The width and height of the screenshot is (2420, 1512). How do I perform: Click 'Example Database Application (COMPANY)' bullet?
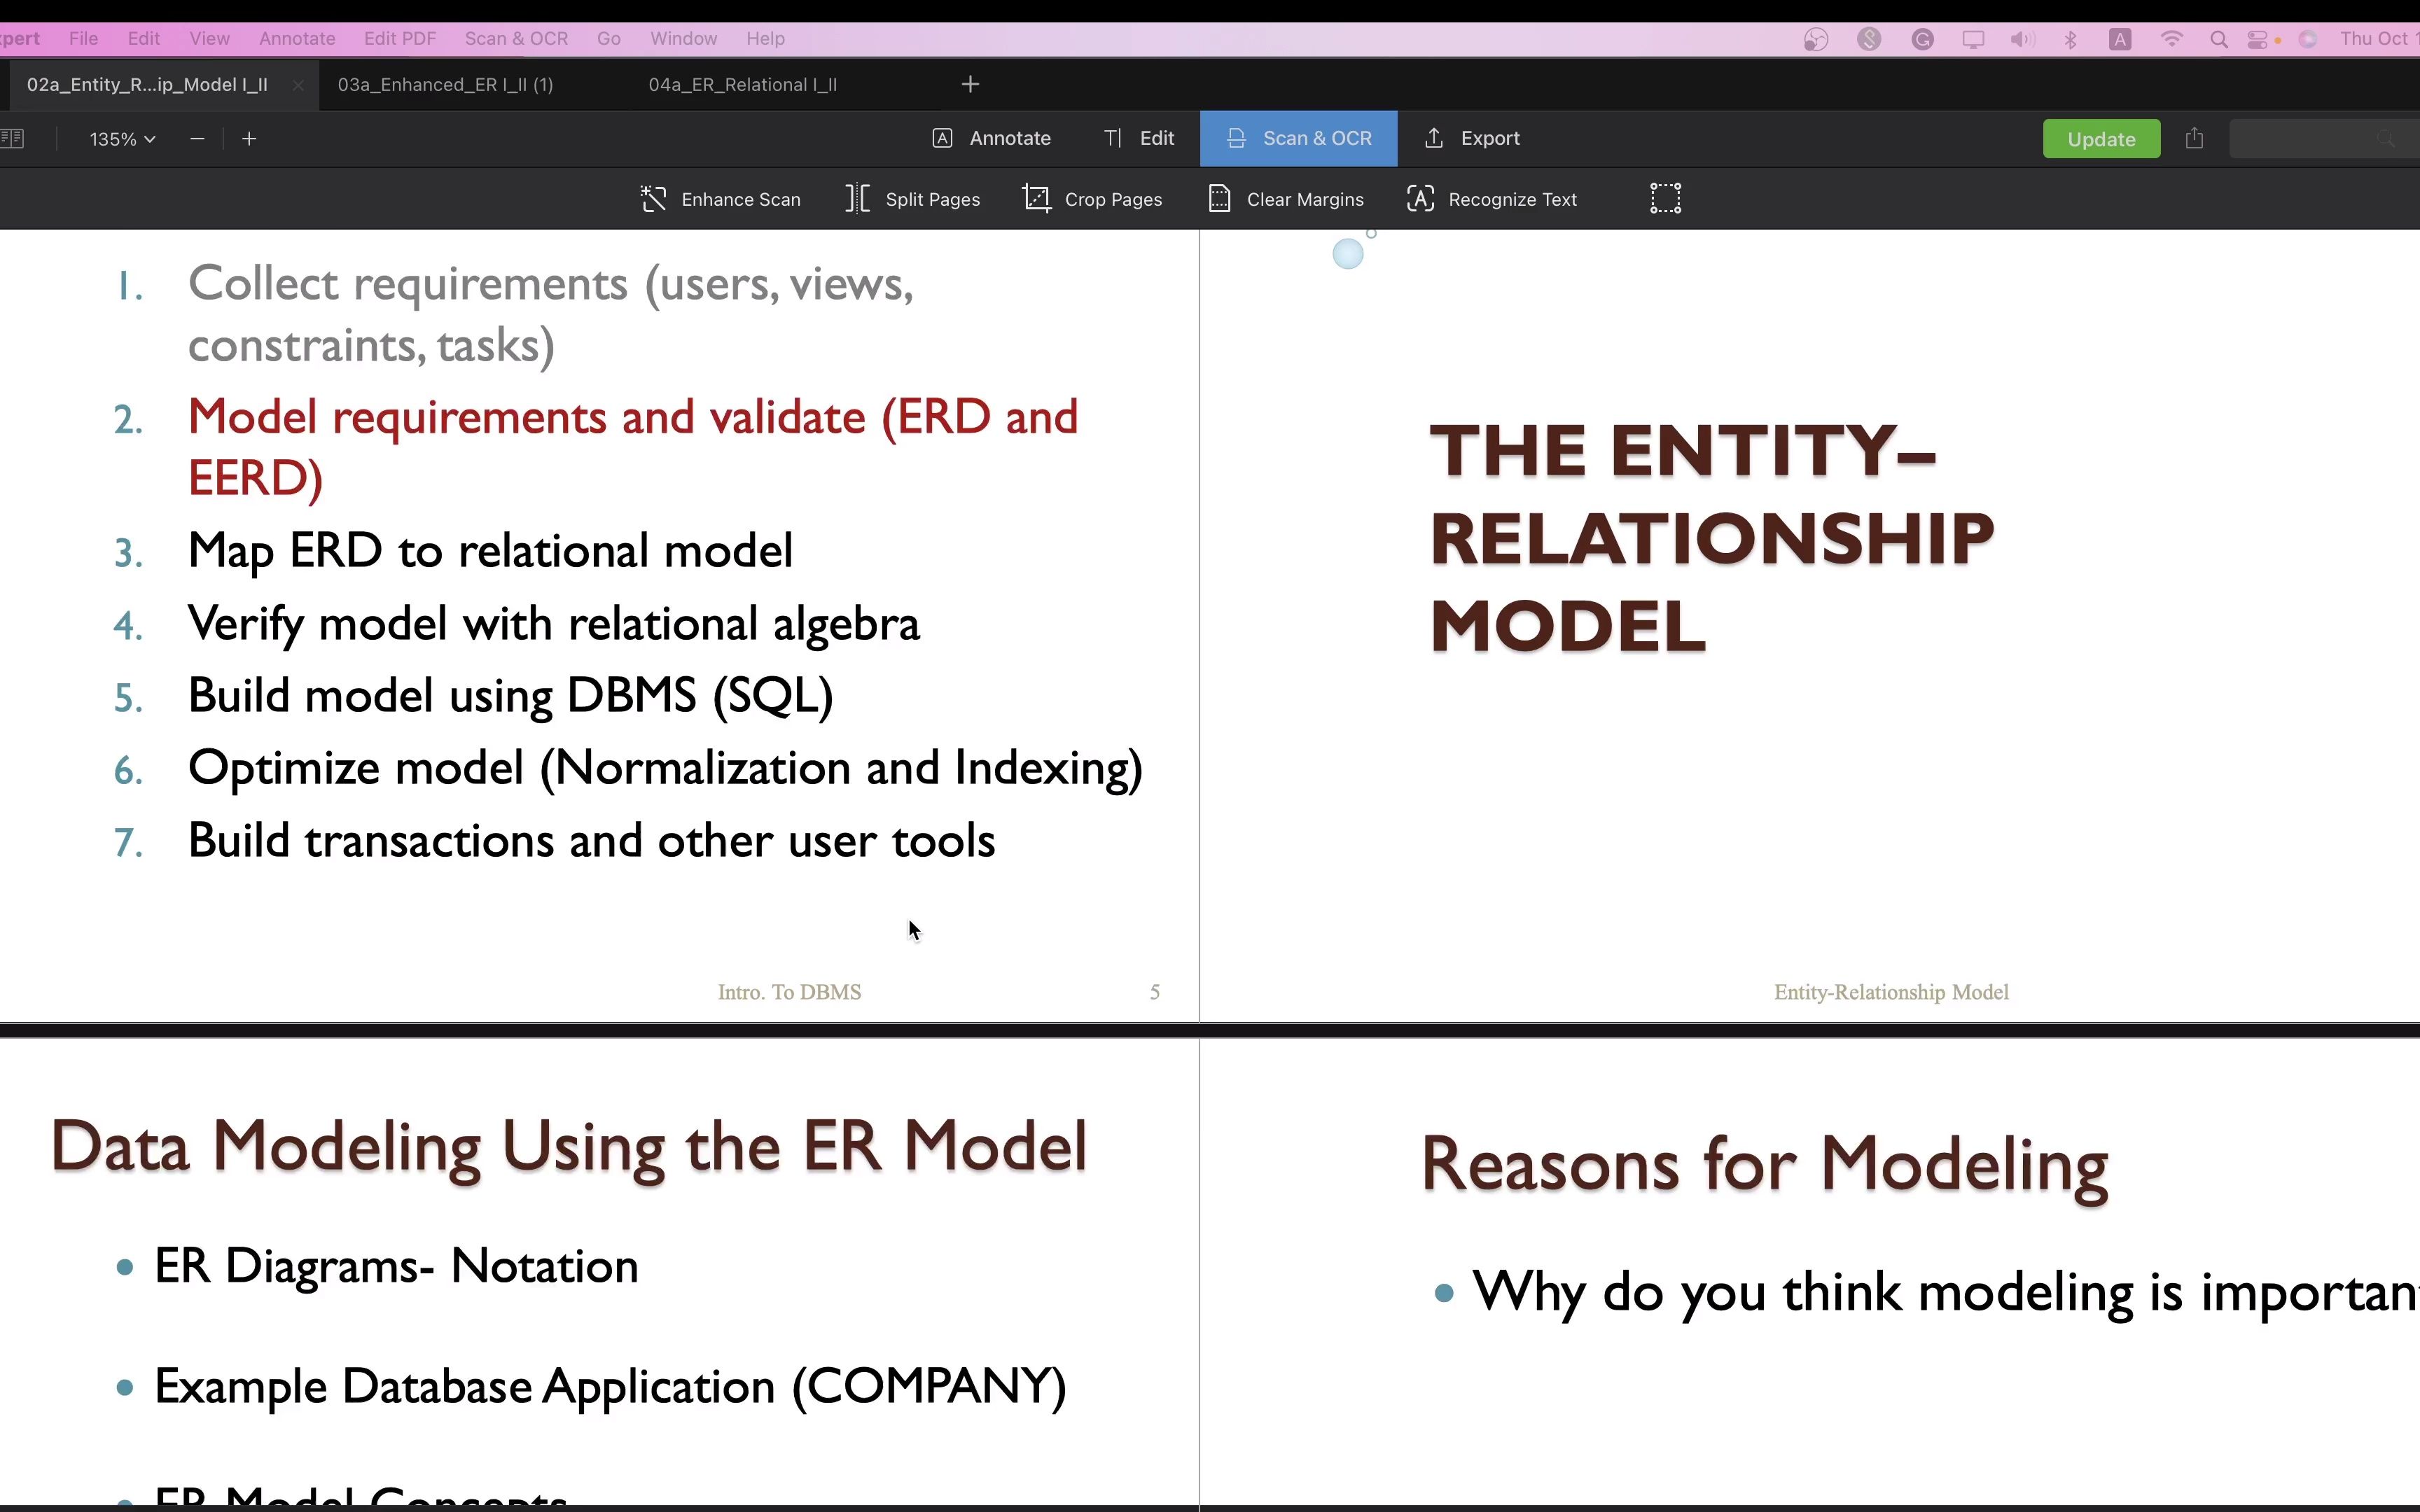pyautogui.click(x=610, y=1387)
